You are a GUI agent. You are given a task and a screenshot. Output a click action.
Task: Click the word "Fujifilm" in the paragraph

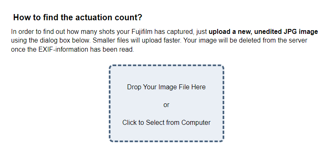(142, 32)
